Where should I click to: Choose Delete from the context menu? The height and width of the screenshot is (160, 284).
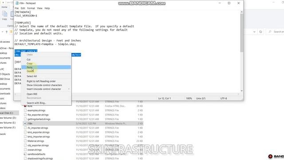tap(46, 71)
